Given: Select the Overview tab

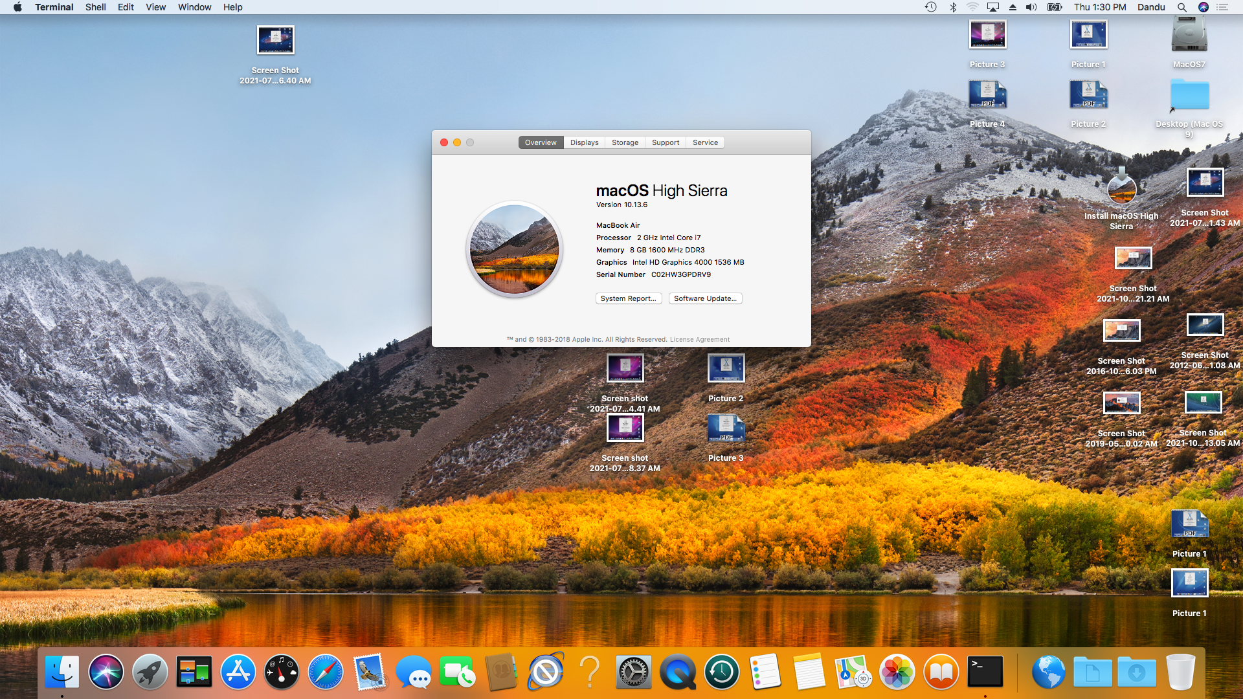Looking at the screenshot, I should [541, 142].
